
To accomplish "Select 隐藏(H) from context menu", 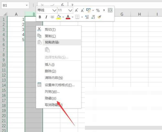I will pos(51,98).
